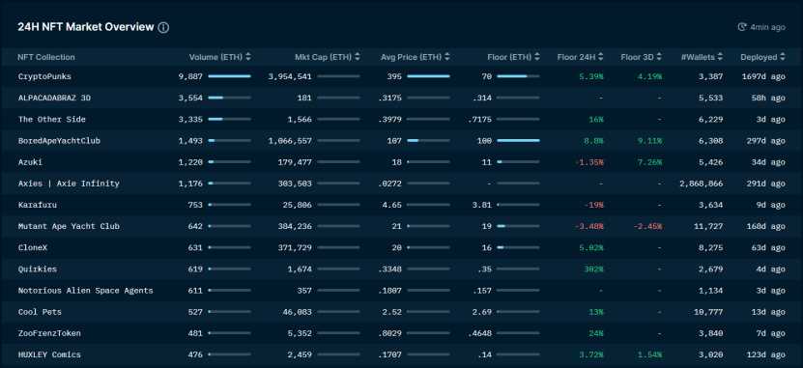Select the Quirkies 302% floor change
This screenshot has width=803, height=368.
click(x=593, y=269)
